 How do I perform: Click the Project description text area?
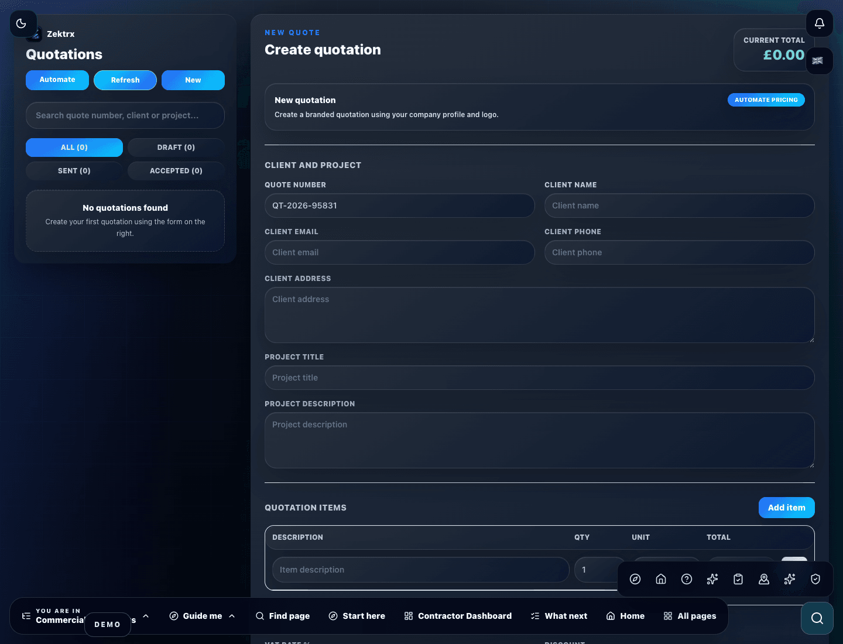click(x=540, y=440)
